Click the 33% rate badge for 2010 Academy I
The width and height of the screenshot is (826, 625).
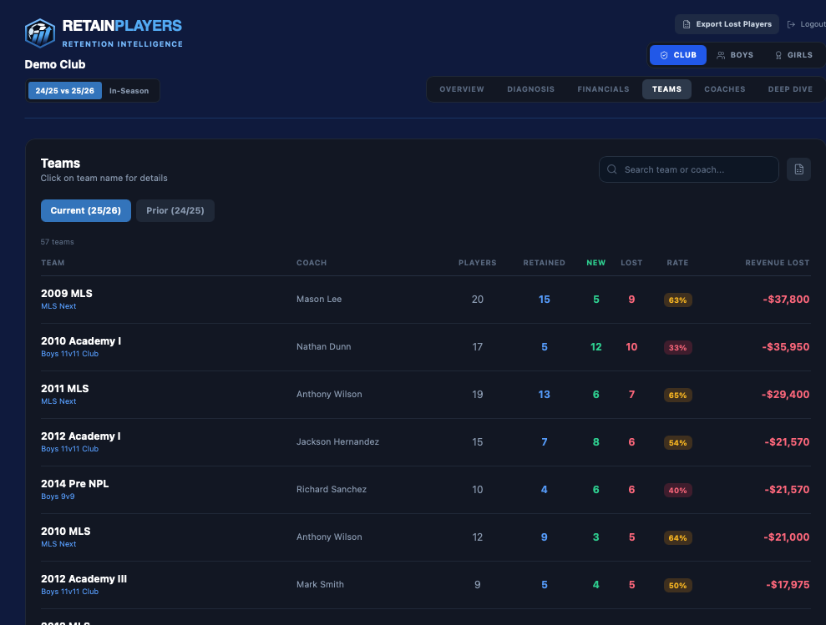[677, 347]
